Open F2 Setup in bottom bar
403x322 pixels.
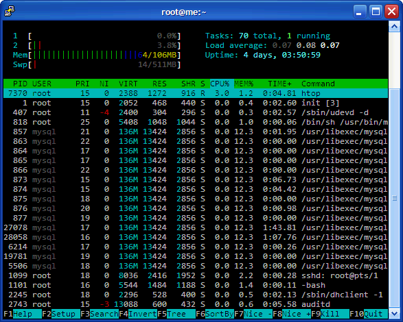pyautogui.click(x=61, y=314)
